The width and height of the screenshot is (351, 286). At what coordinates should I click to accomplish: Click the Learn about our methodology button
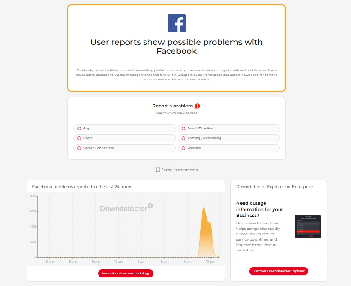tap(126, 273)
